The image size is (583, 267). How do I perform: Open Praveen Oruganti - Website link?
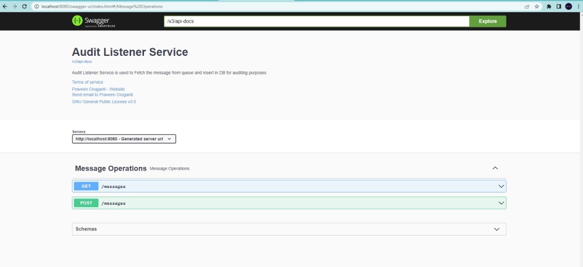(98, 90)
